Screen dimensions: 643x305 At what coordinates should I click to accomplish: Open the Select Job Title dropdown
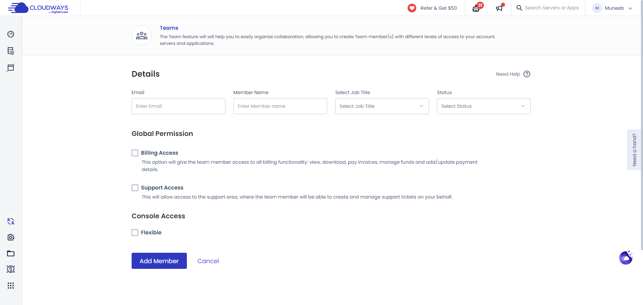click(x=382, y=106)
